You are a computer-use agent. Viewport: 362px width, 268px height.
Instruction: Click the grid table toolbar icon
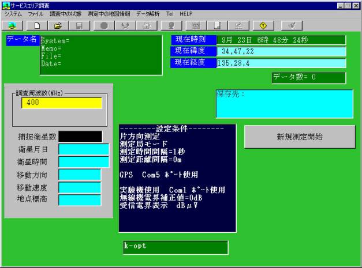[196, 25]
